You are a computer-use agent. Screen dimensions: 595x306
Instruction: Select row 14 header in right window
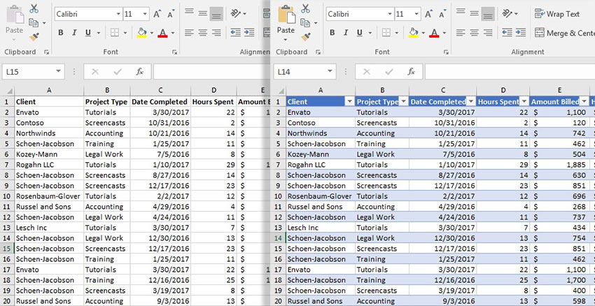[x=279, y=238]
